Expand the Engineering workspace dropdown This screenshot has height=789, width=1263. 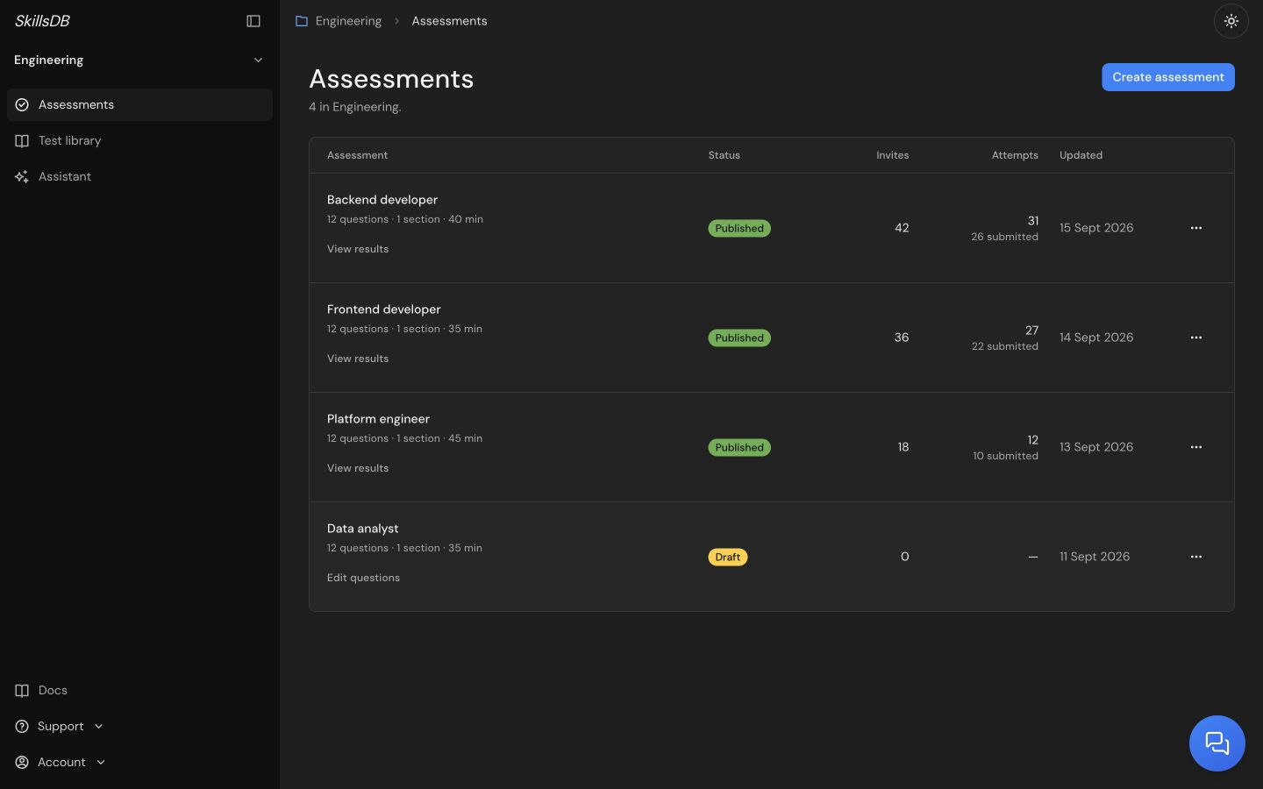[139, 60]
